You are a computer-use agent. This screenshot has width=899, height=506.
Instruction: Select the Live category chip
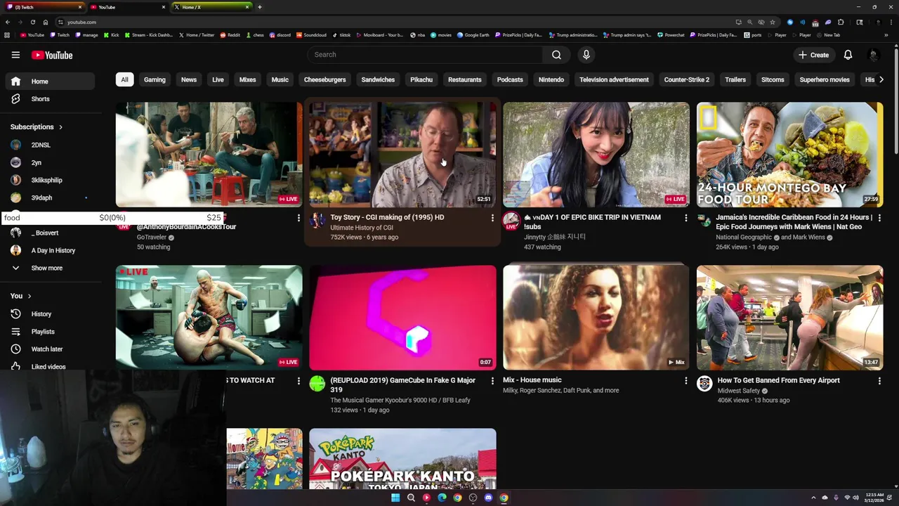[218, 79]
